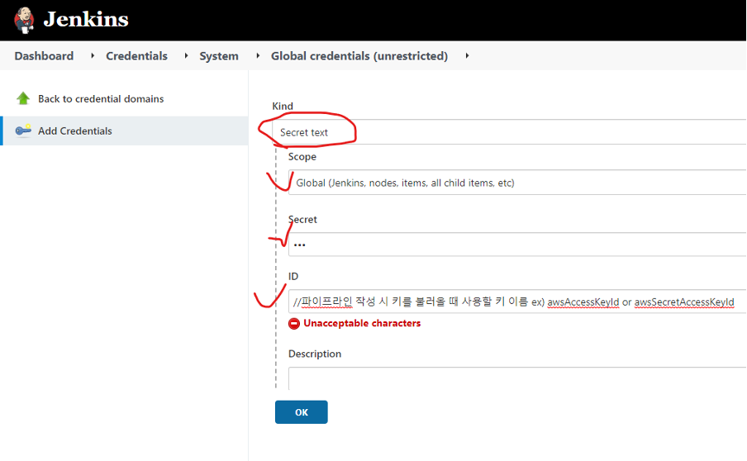Viewport: 747px width, 461px height.
Task: Select Add Credentials in the sidebar
Action: coord(126,131)
